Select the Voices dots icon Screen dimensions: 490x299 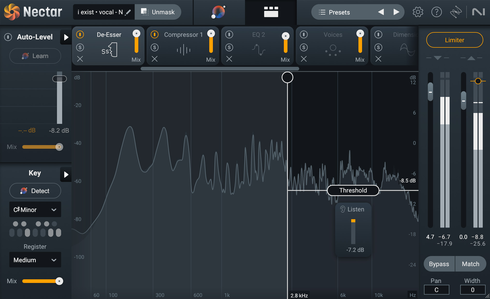coord(333,50)
